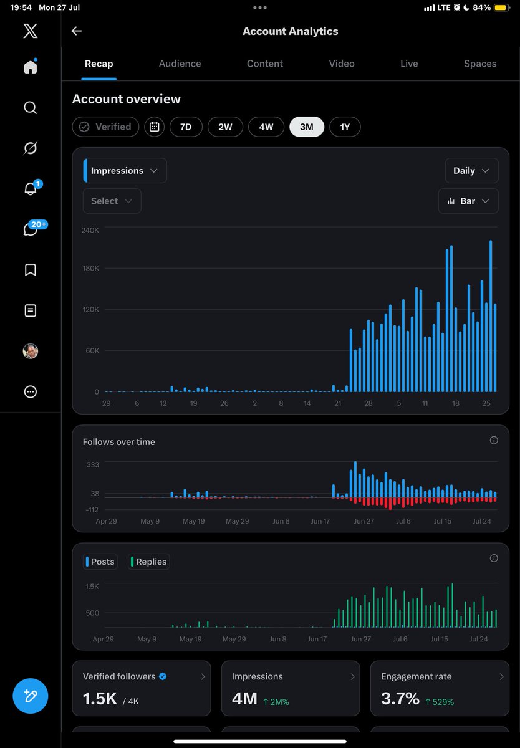Open the Search magnifier icon

30,108
